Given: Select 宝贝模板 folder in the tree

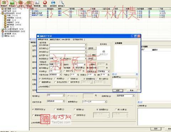Looking at the screenshot, I should [9, 9].
